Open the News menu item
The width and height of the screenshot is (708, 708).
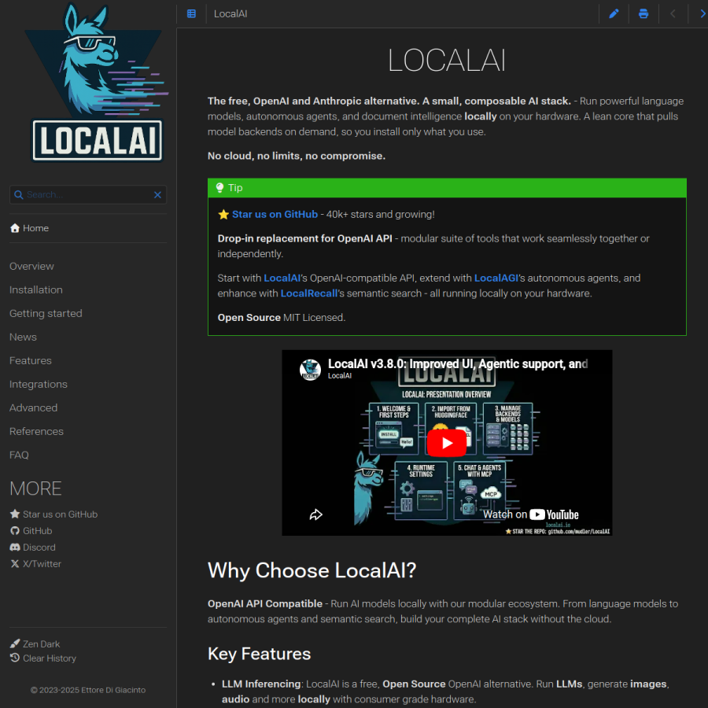point(23,337)
